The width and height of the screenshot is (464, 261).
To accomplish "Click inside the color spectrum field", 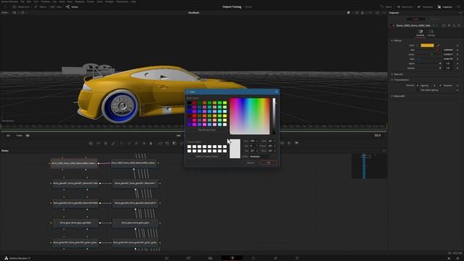I will tap(249, 116).
